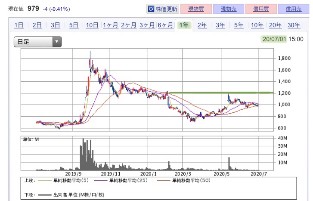Switch chart to 1ヶ月 range

point(110,25)
